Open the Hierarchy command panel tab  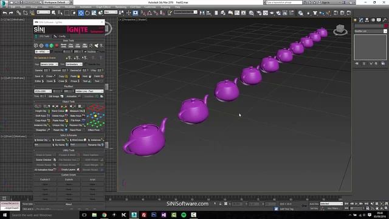point(367,20)
